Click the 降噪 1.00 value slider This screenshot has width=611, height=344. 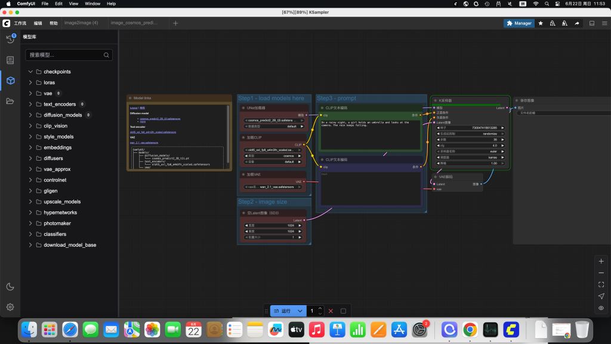click(470, 164)
